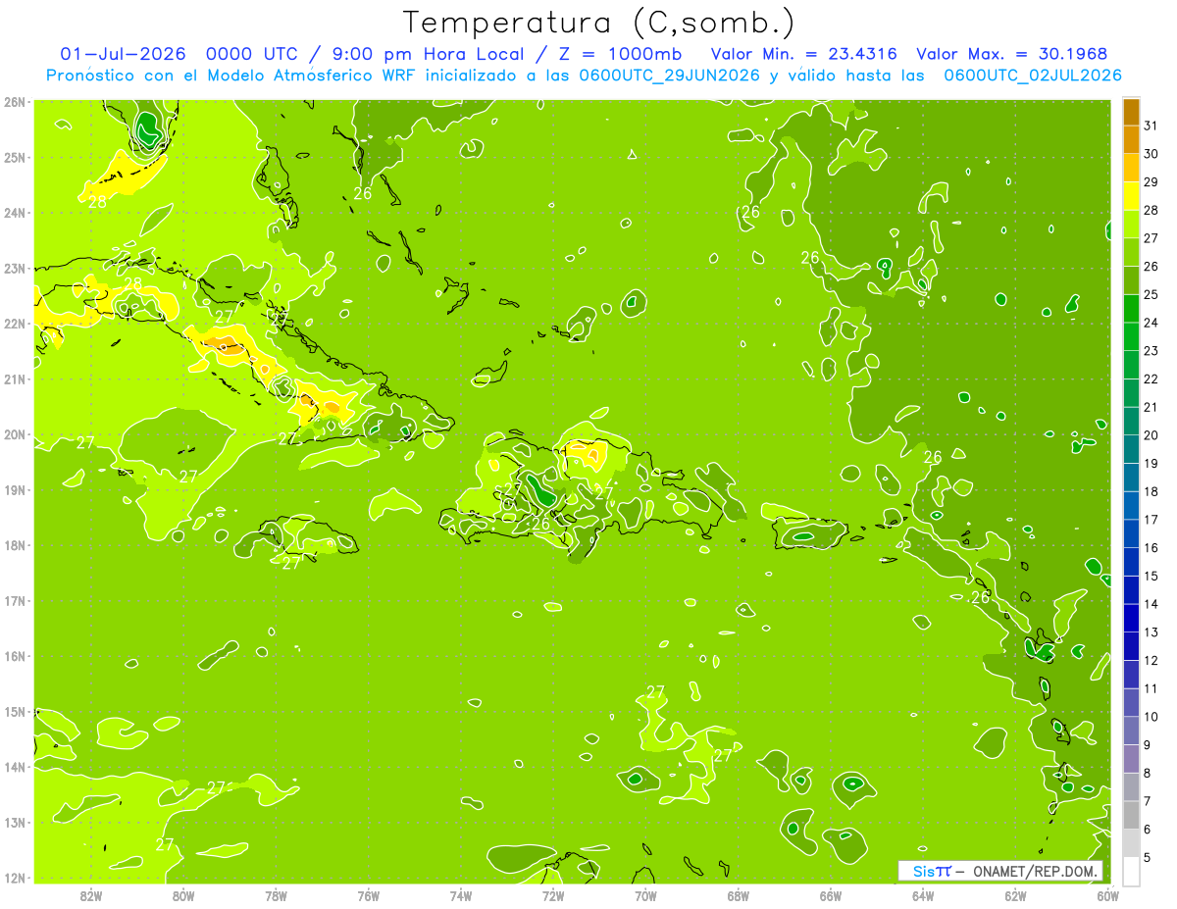This screenshot has width=1177, height=909.
Task: Click the '62W' longitude axis label
Action: point(1015,895)
